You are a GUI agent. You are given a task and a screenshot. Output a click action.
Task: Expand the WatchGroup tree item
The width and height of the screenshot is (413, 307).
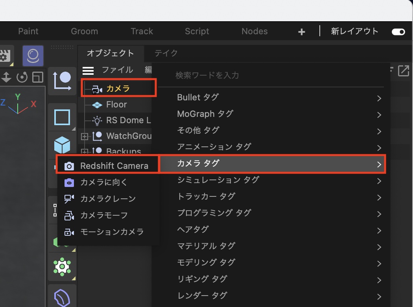(x=84, y=137)
